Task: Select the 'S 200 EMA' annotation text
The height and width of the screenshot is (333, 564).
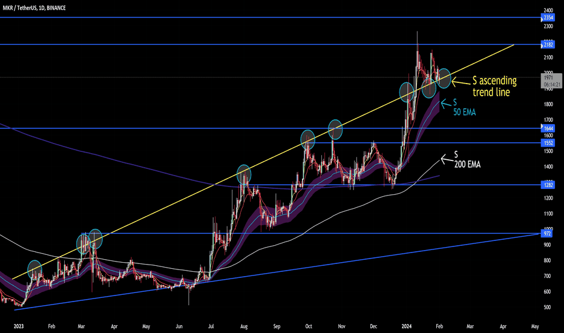Action: pos(467,159)
